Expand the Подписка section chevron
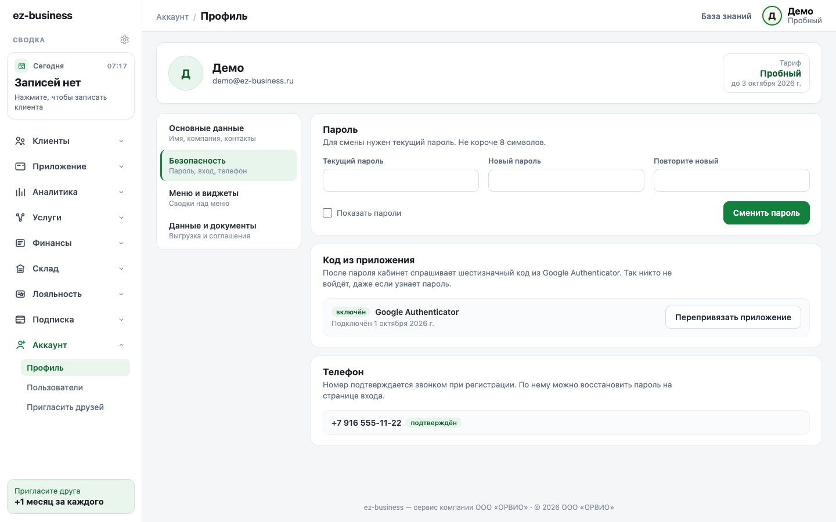 click(x=121, y=320)
